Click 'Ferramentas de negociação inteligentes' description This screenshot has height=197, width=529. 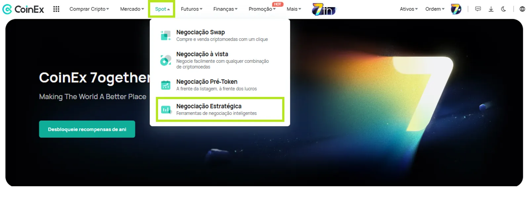click(x=216, y=114)
